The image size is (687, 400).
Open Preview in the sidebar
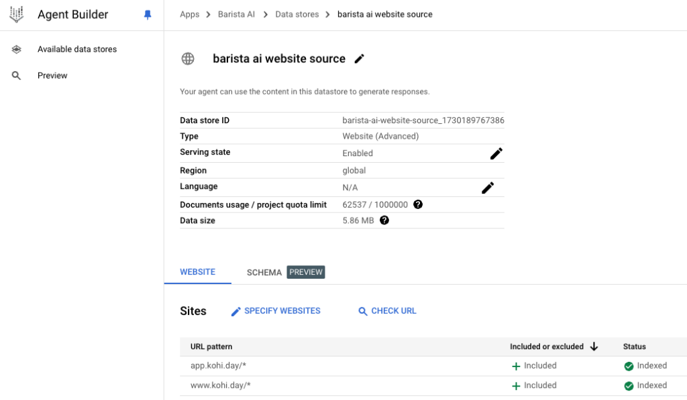52,76
